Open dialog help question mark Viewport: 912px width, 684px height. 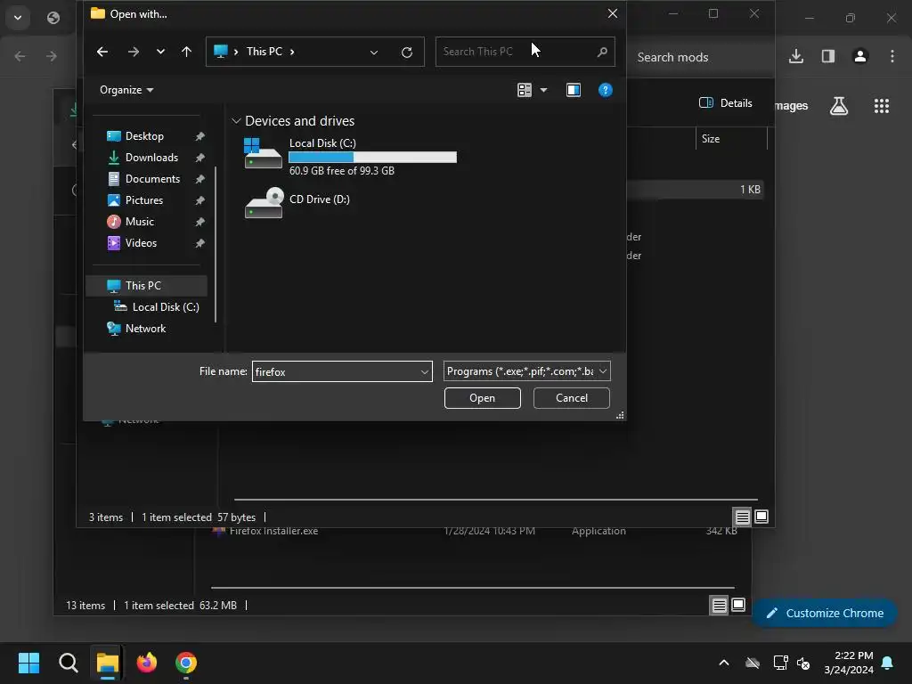(x=605, y=90)
